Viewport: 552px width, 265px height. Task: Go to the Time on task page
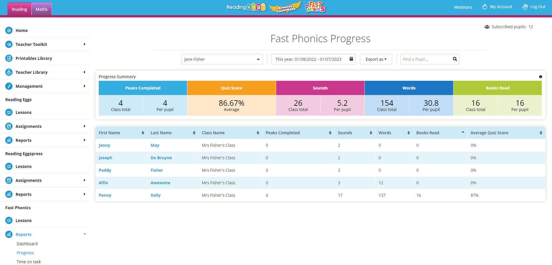point(29,262)
